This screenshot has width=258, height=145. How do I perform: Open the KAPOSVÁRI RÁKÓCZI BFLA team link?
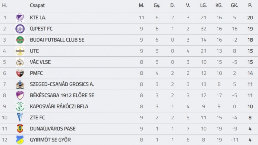click(59, 107)
